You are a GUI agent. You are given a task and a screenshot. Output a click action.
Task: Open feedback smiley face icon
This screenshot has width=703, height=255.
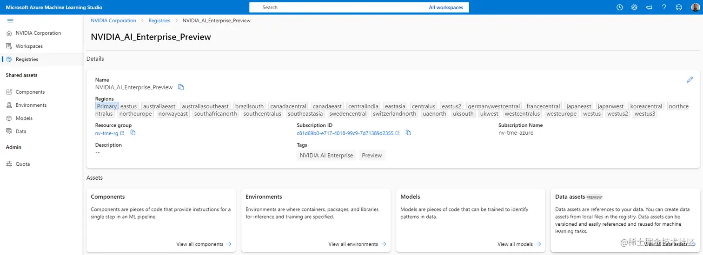coord(679,7)
